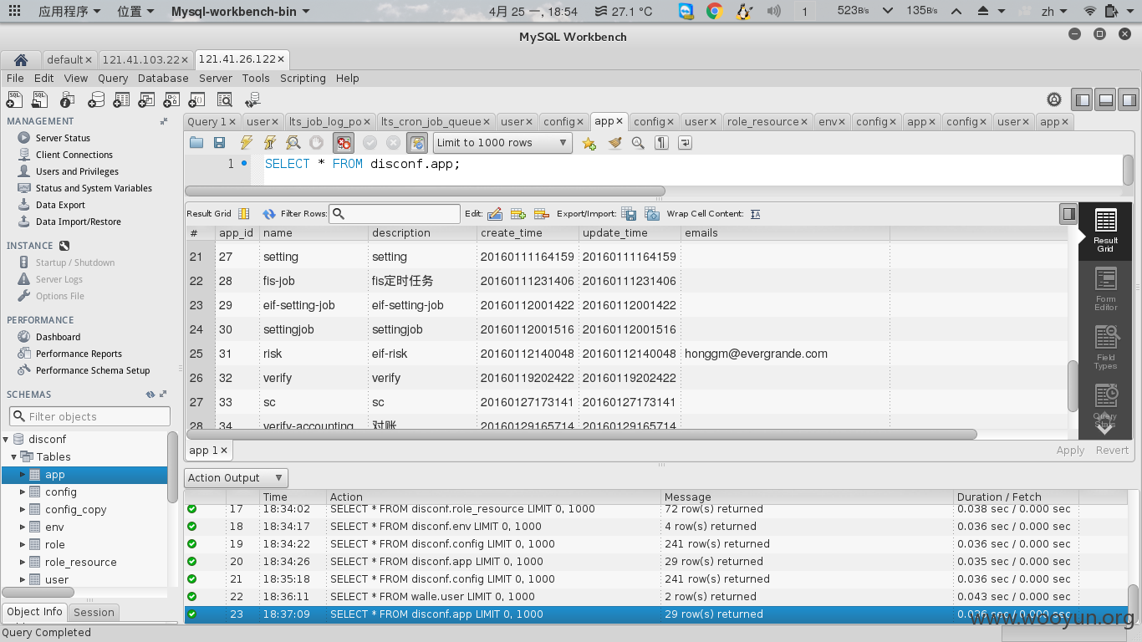Toggle invisible characters pilcrow icon
Viewport: 1142px width, 642px height.
point(661,143)
